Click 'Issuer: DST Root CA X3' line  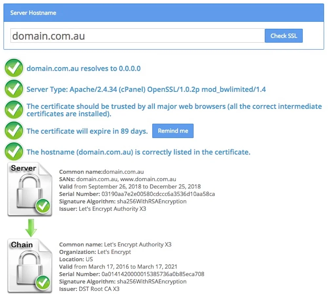[89, 289]
